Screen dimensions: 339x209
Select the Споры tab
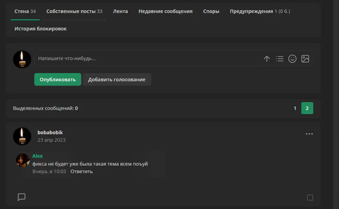(x=211, y=11)
